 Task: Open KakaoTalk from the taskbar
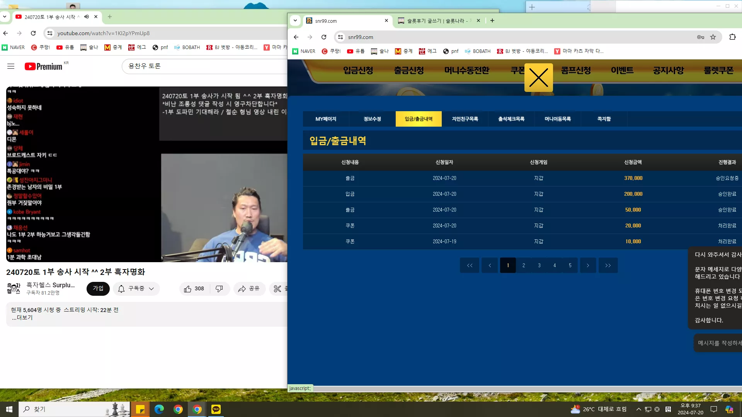click(216, 409)
